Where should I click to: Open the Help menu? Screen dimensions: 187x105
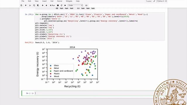(x=78, y=1)
